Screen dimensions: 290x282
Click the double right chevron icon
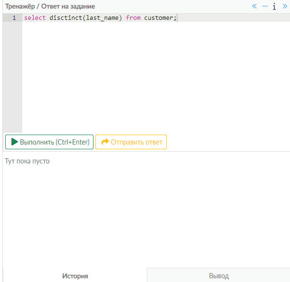pyautogui.click(x=284, y=7)
